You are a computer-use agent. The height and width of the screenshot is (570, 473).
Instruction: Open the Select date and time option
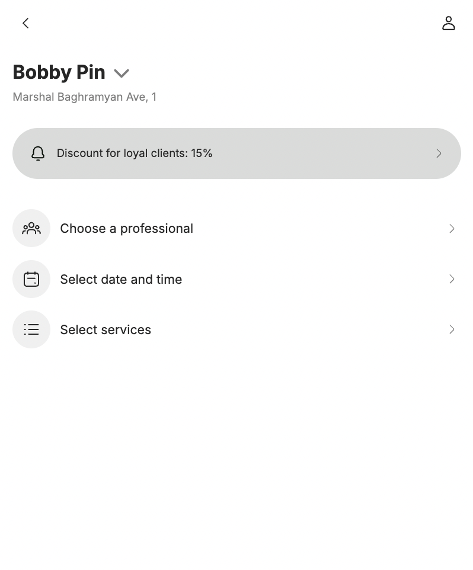coord(121,279)
